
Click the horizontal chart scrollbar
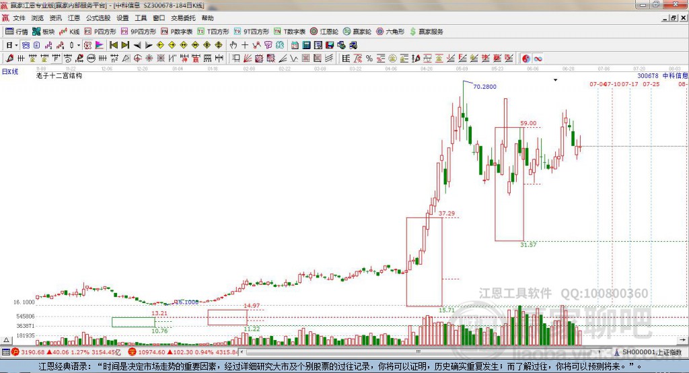[x=421, y=352]
